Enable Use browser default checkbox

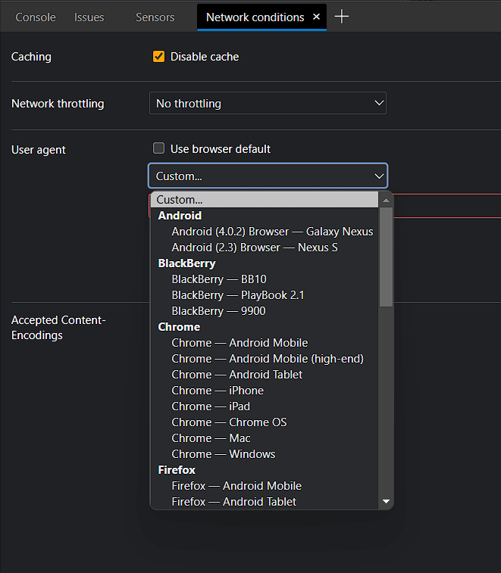click(x=158, y=149)
